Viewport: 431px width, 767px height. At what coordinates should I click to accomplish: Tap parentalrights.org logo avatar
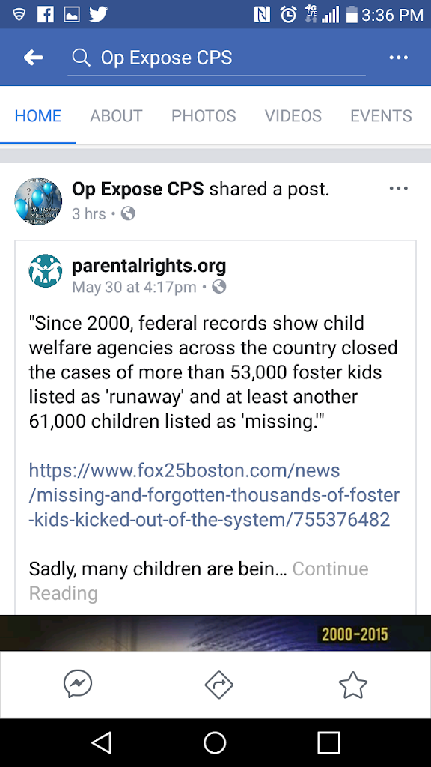tap(46, 270)
